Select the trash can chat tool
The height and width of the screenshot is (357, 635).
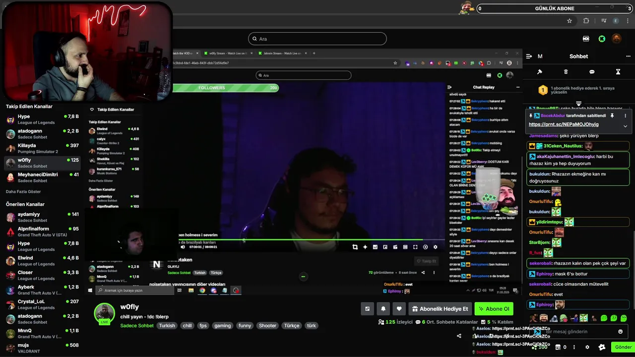566,72
